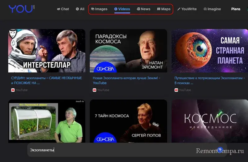Open the Chat tab
This screenshot has width=248, height=162.
pos(63,9)
